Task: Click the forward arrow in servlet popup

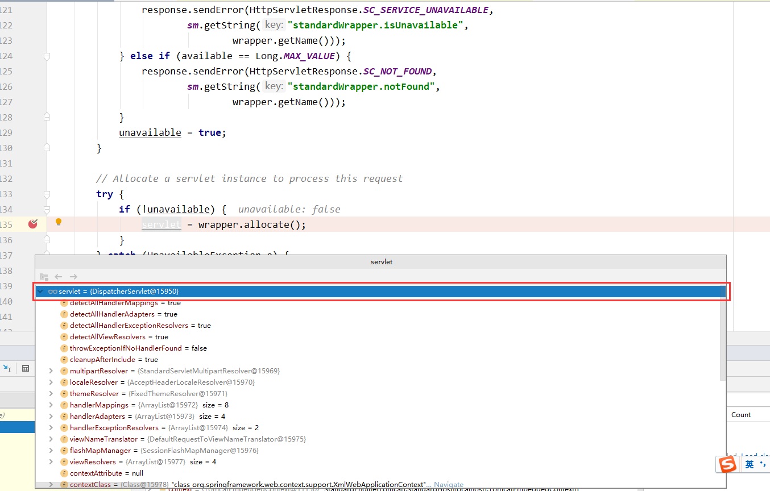Action: pyautogui.click(x=73, y=277)
